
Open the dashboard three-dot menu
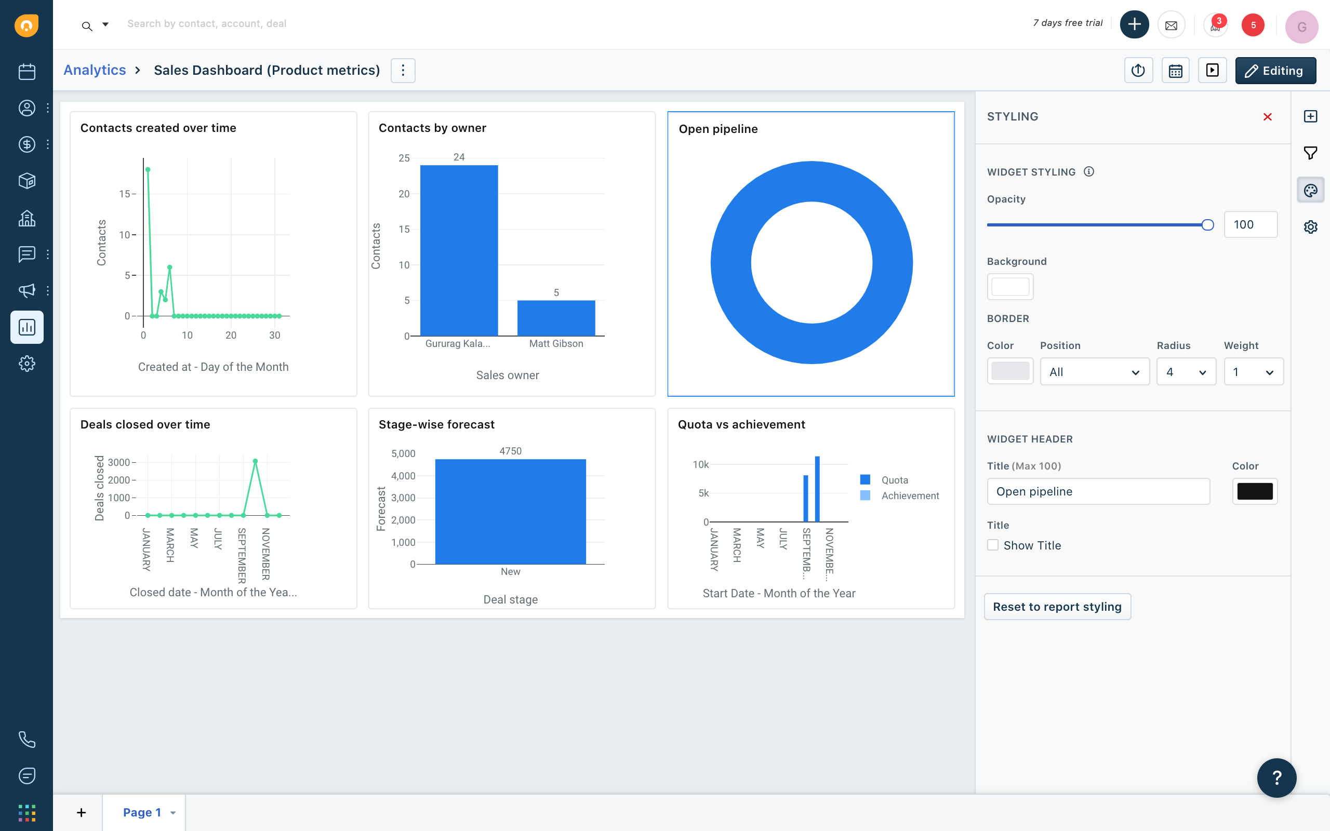tap(403, 70)
